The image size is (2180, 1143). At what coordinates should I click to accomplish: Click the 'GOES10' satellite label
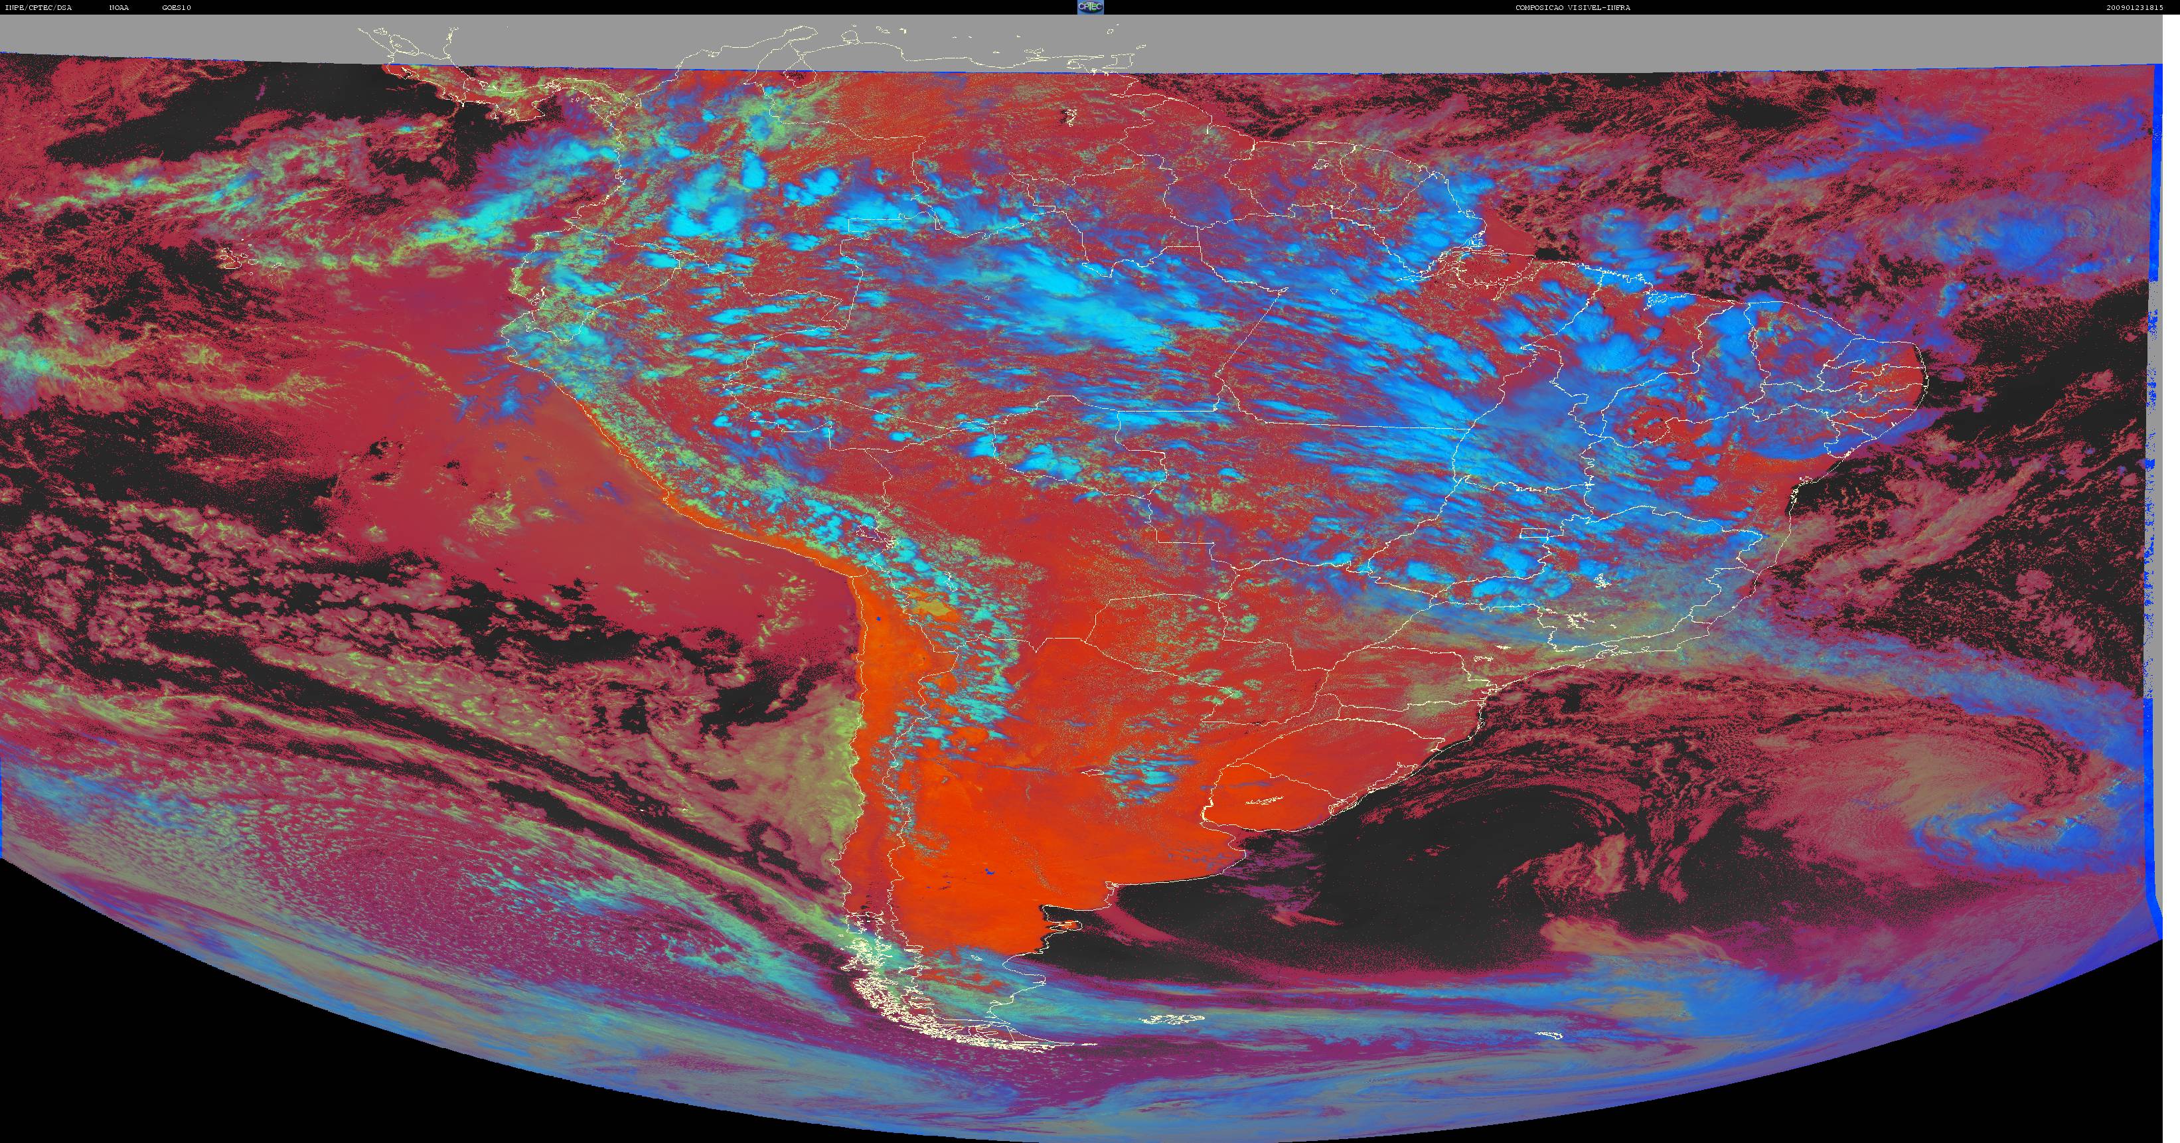point(177,7)
